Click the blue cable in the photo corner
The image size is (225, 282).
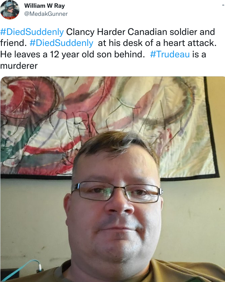(21, 270)
